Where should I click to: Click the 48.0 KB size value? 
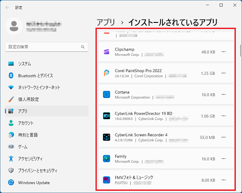pyautogui.click(x=208, y=52)
